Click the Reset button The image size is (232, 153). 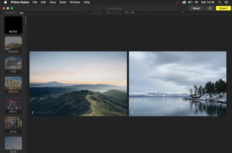click(196, 8)
